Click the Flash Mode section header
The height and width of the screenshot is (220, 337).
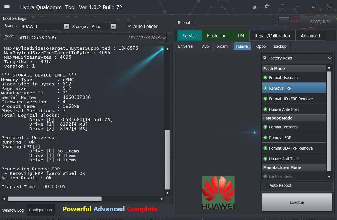click(x=294, y=69)
